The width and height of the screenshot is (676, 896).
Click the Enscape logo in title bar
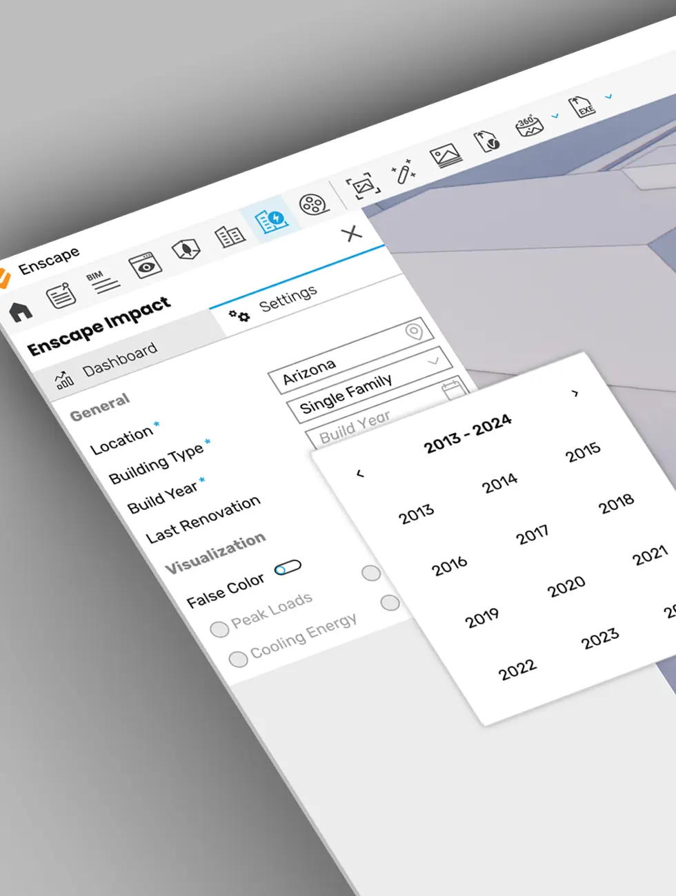4,278
